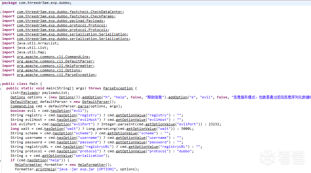Click hasOption on the username line
311x173 pixels.
(67, 138)
